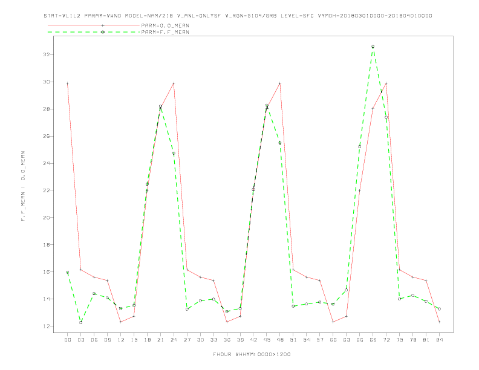Click the highest green circle marker at hour 69

tap(373, 47)
